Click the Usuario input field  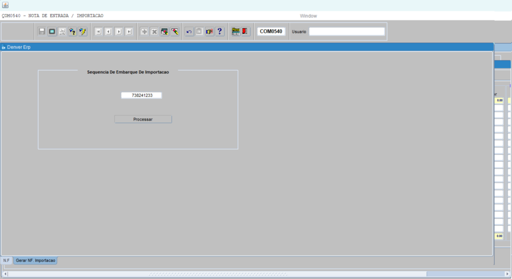tap(346, 31)
